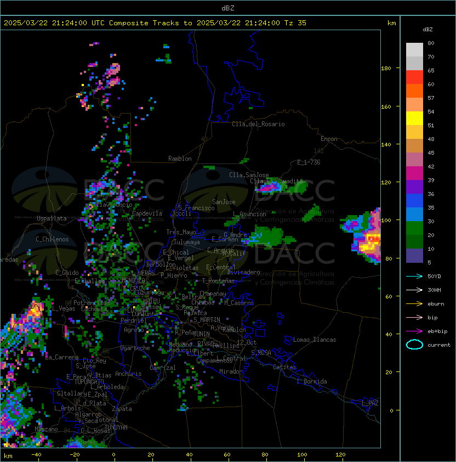Click the 'Catitas' map label
The width and height of the screenshot is (456, 462).
click(x=284, y=367)
